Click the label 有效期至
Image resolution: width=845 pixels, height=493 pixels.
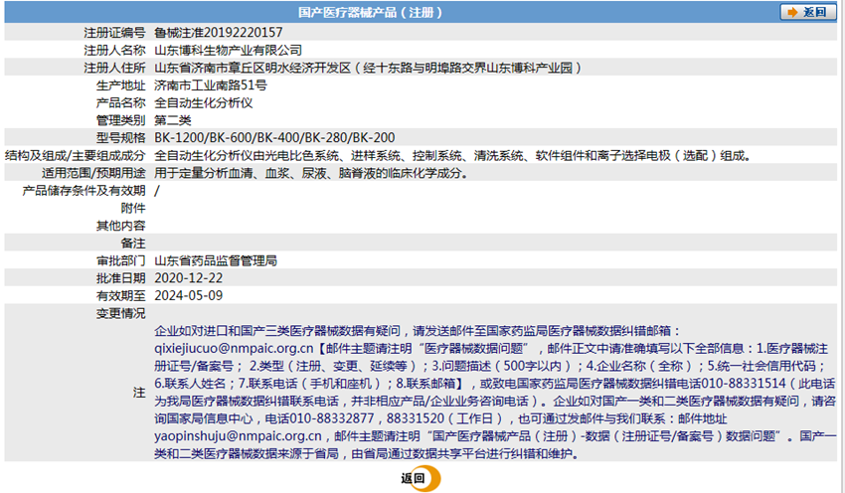pyautogui.click(x=120, y=295)
